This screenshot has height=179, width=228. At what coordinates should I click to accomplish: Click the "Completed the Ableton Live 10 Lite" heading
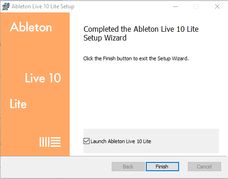[141, 29]
